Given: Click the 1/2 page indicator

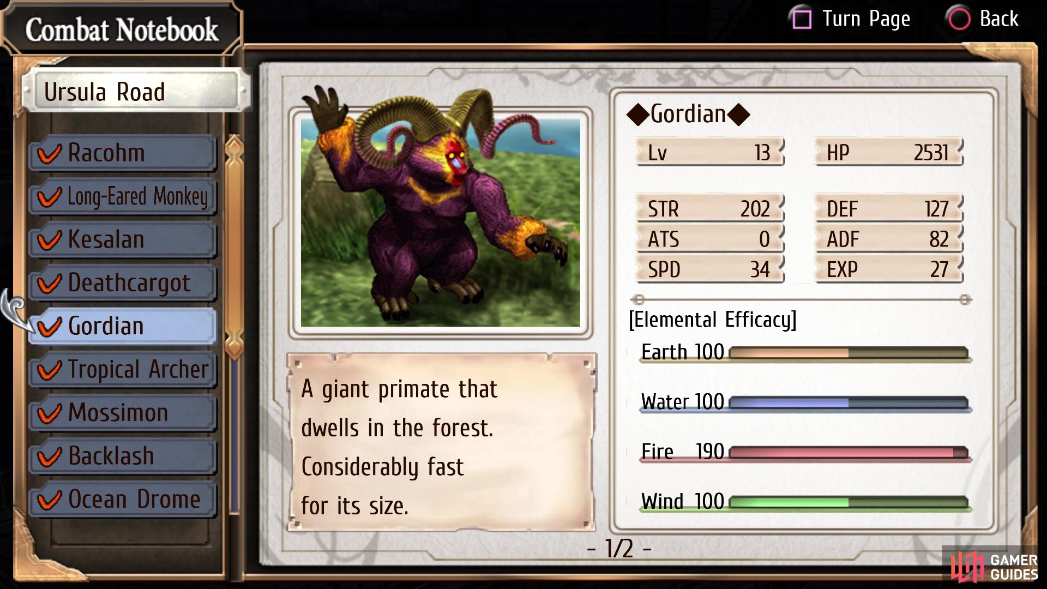Looking at the screenshot, I should click(x=619, y=549).
